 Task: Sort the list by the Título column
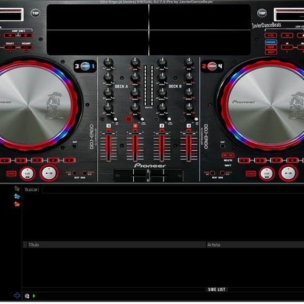(117, 245)
